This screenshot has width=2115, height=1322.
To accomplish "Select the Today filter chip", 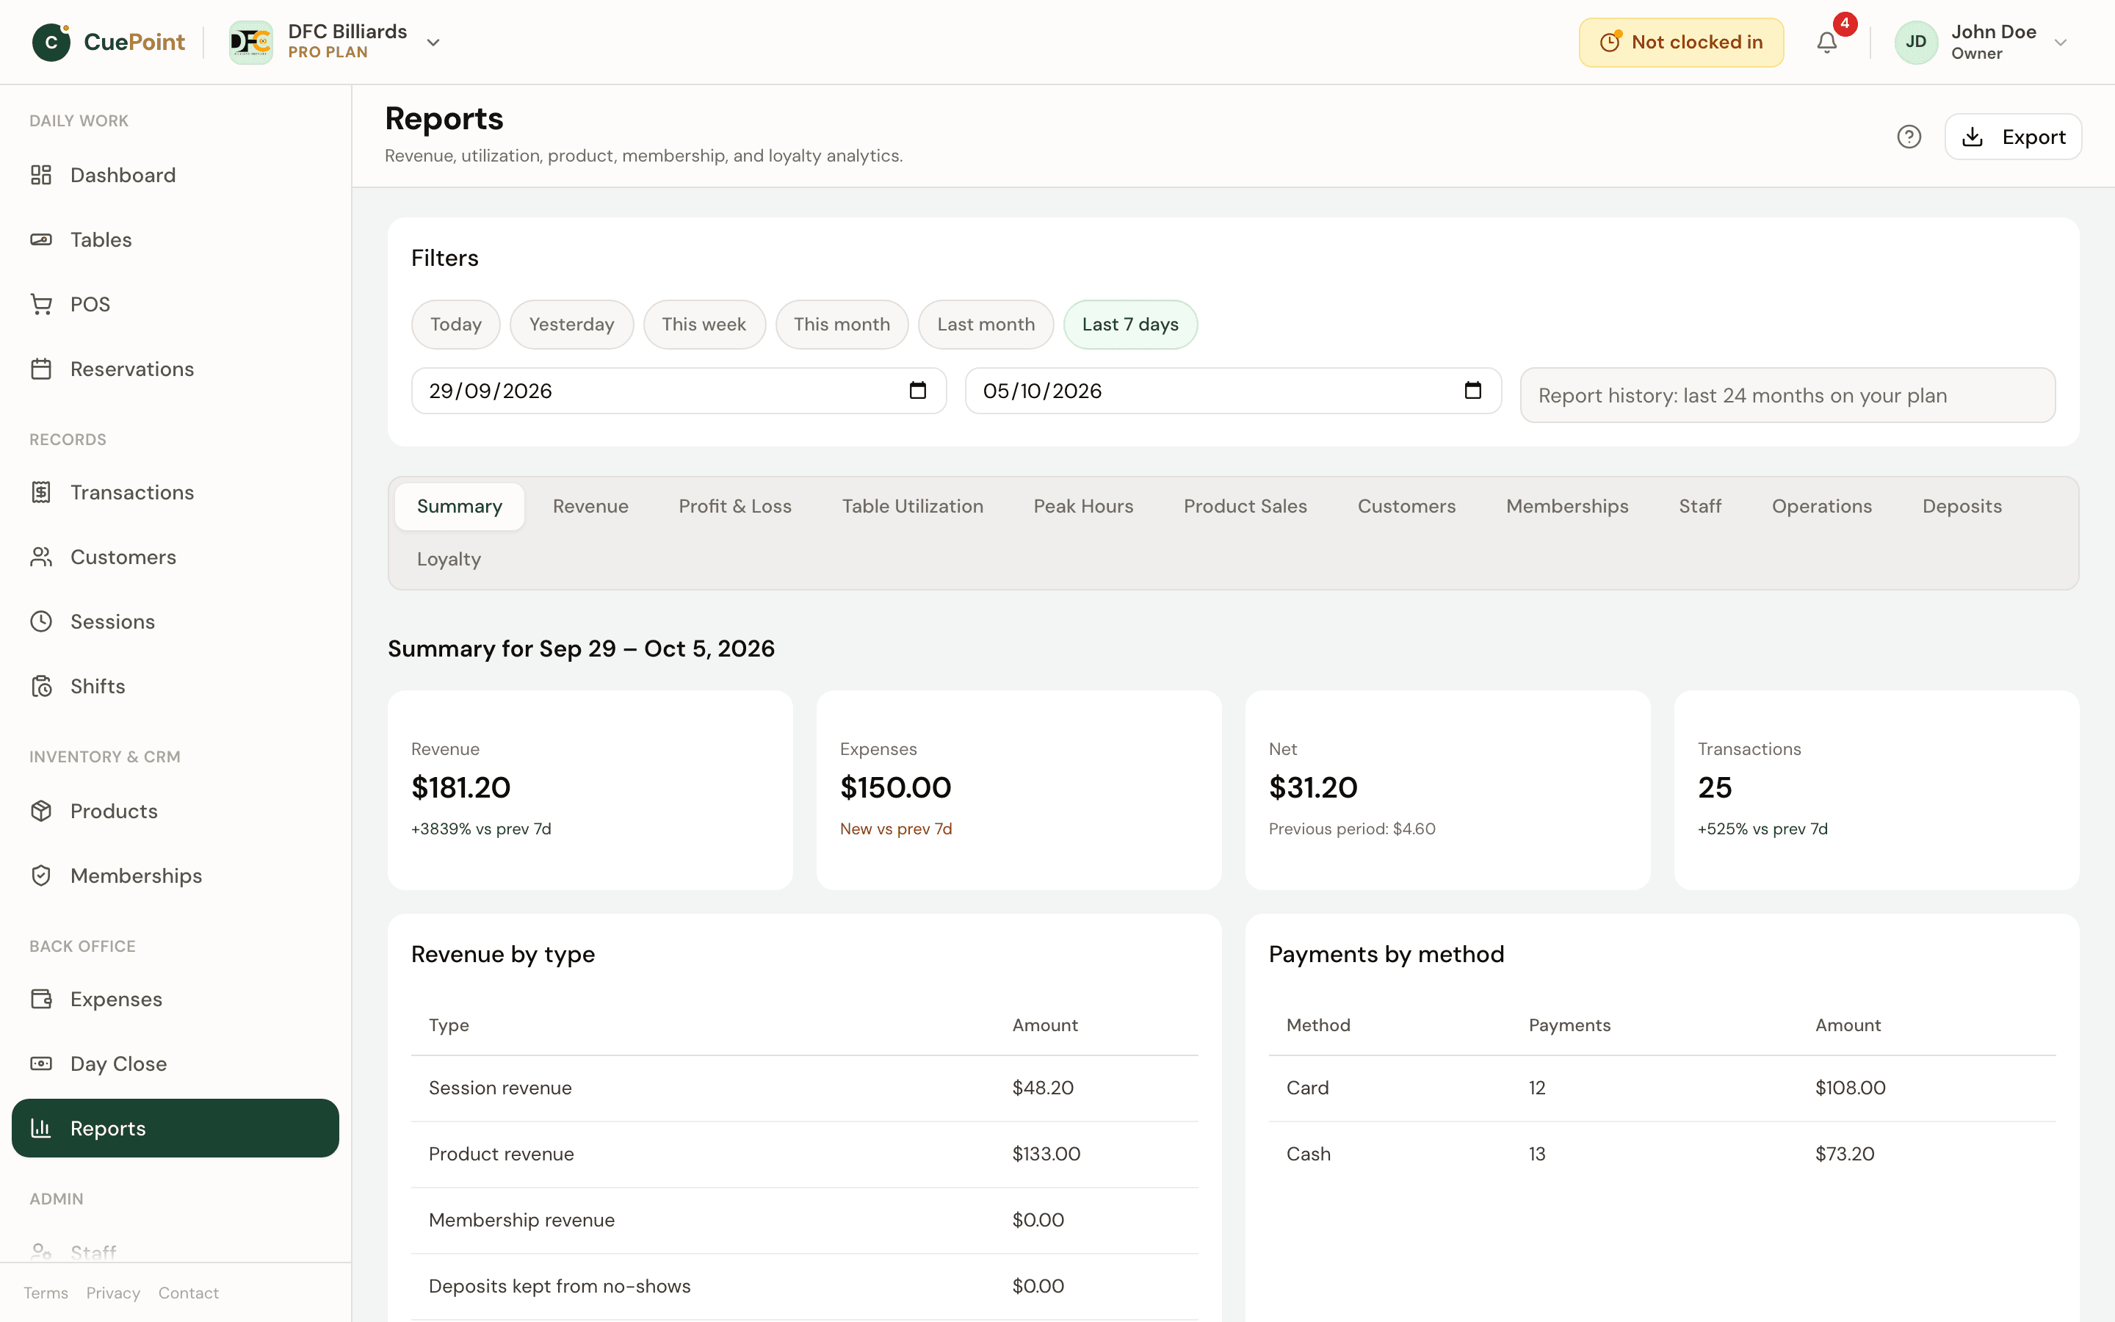I will (x=455, y=325).
